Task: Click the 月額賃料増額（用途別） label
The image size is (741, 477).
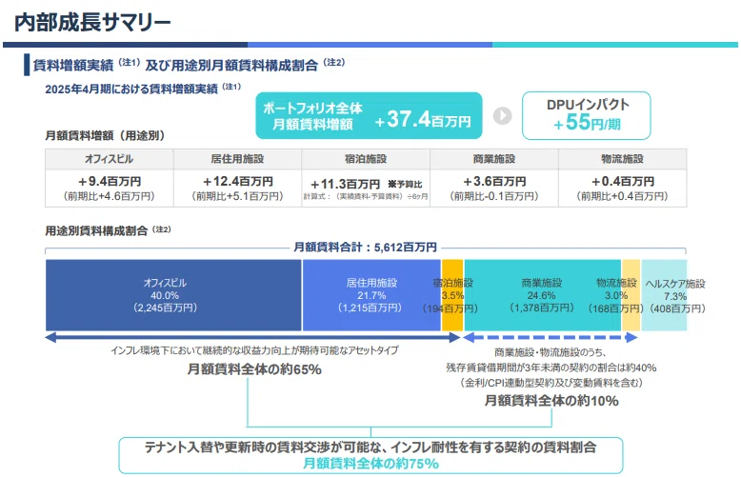Action: coord(105,135)
